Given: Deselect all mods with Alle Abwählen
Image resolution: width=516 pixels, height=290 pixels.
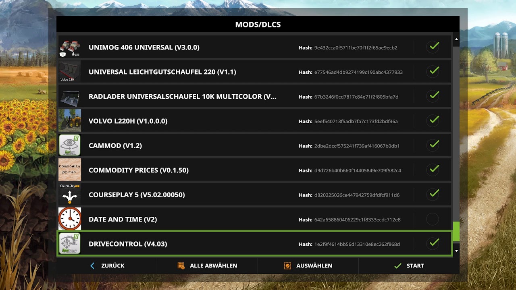Looking at the screenshot, I should pos(207,266).
